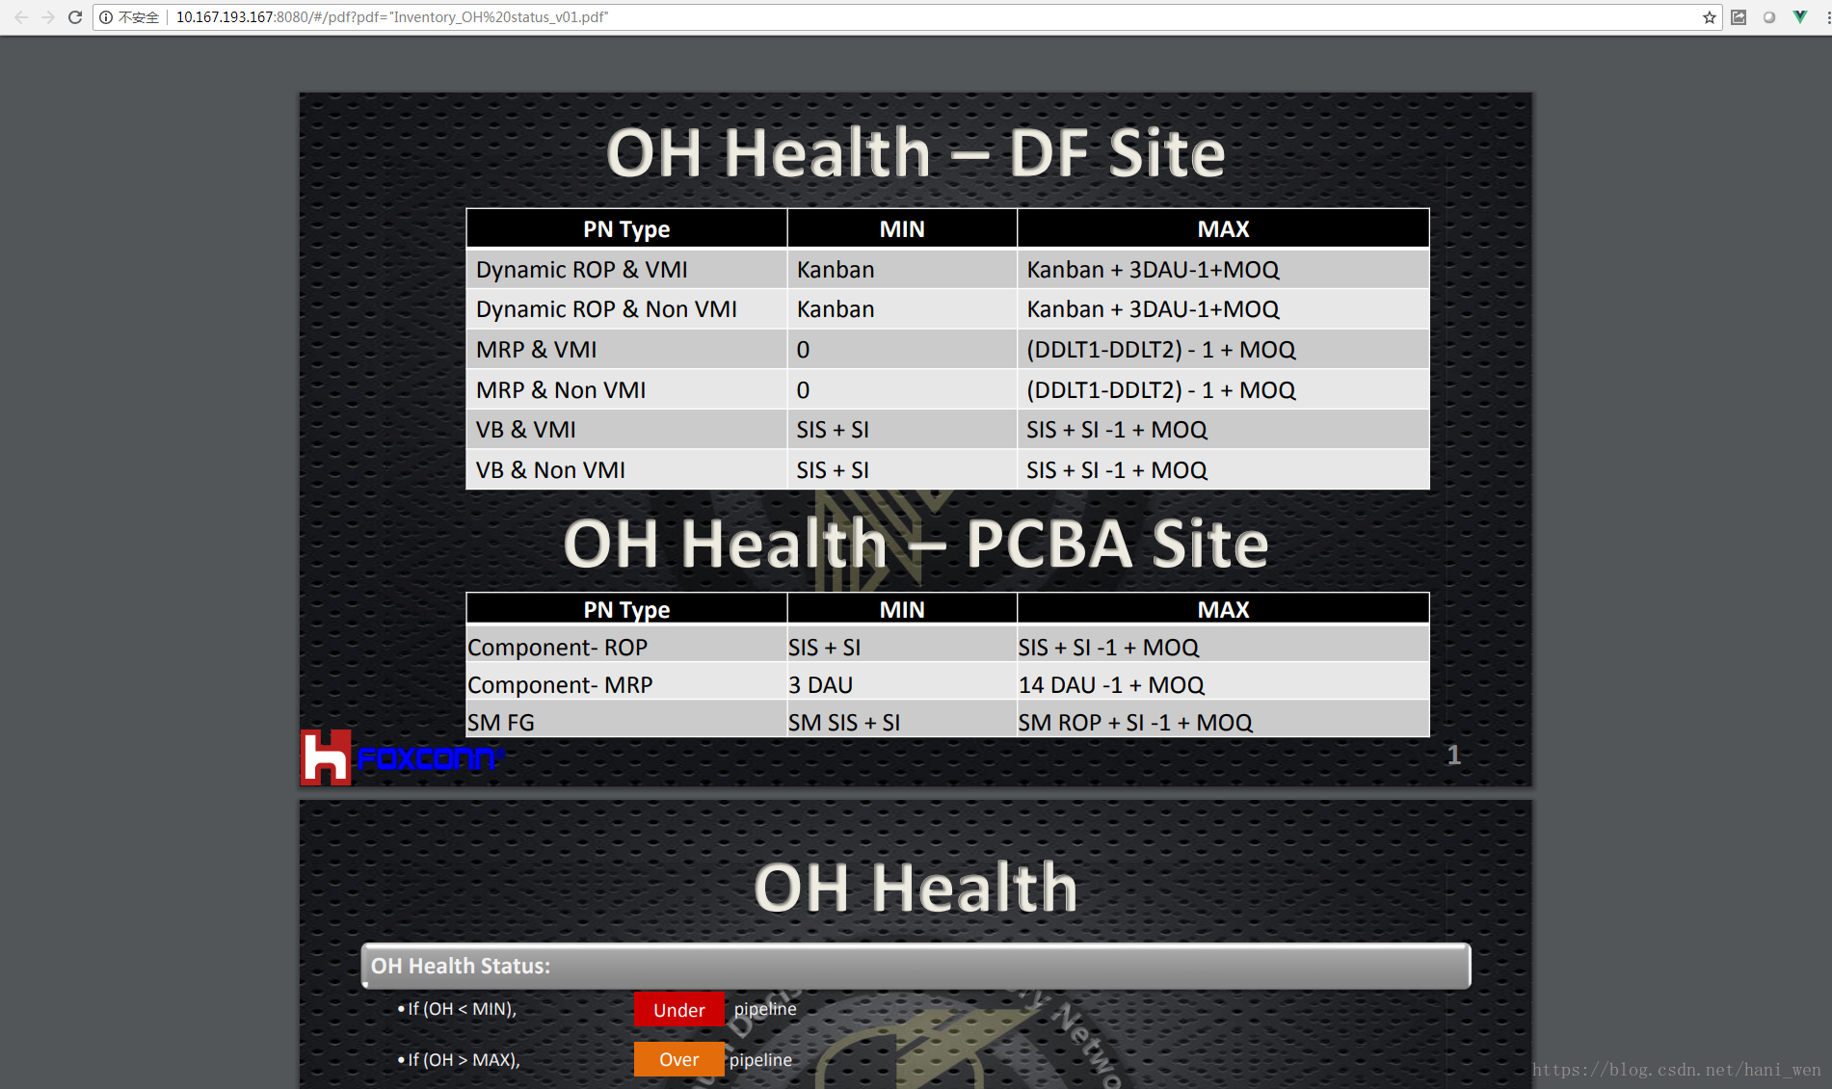Click the 'VB & VMI' cell
The width and height of the screenshot is (1832, 1089).
[626, 430]
